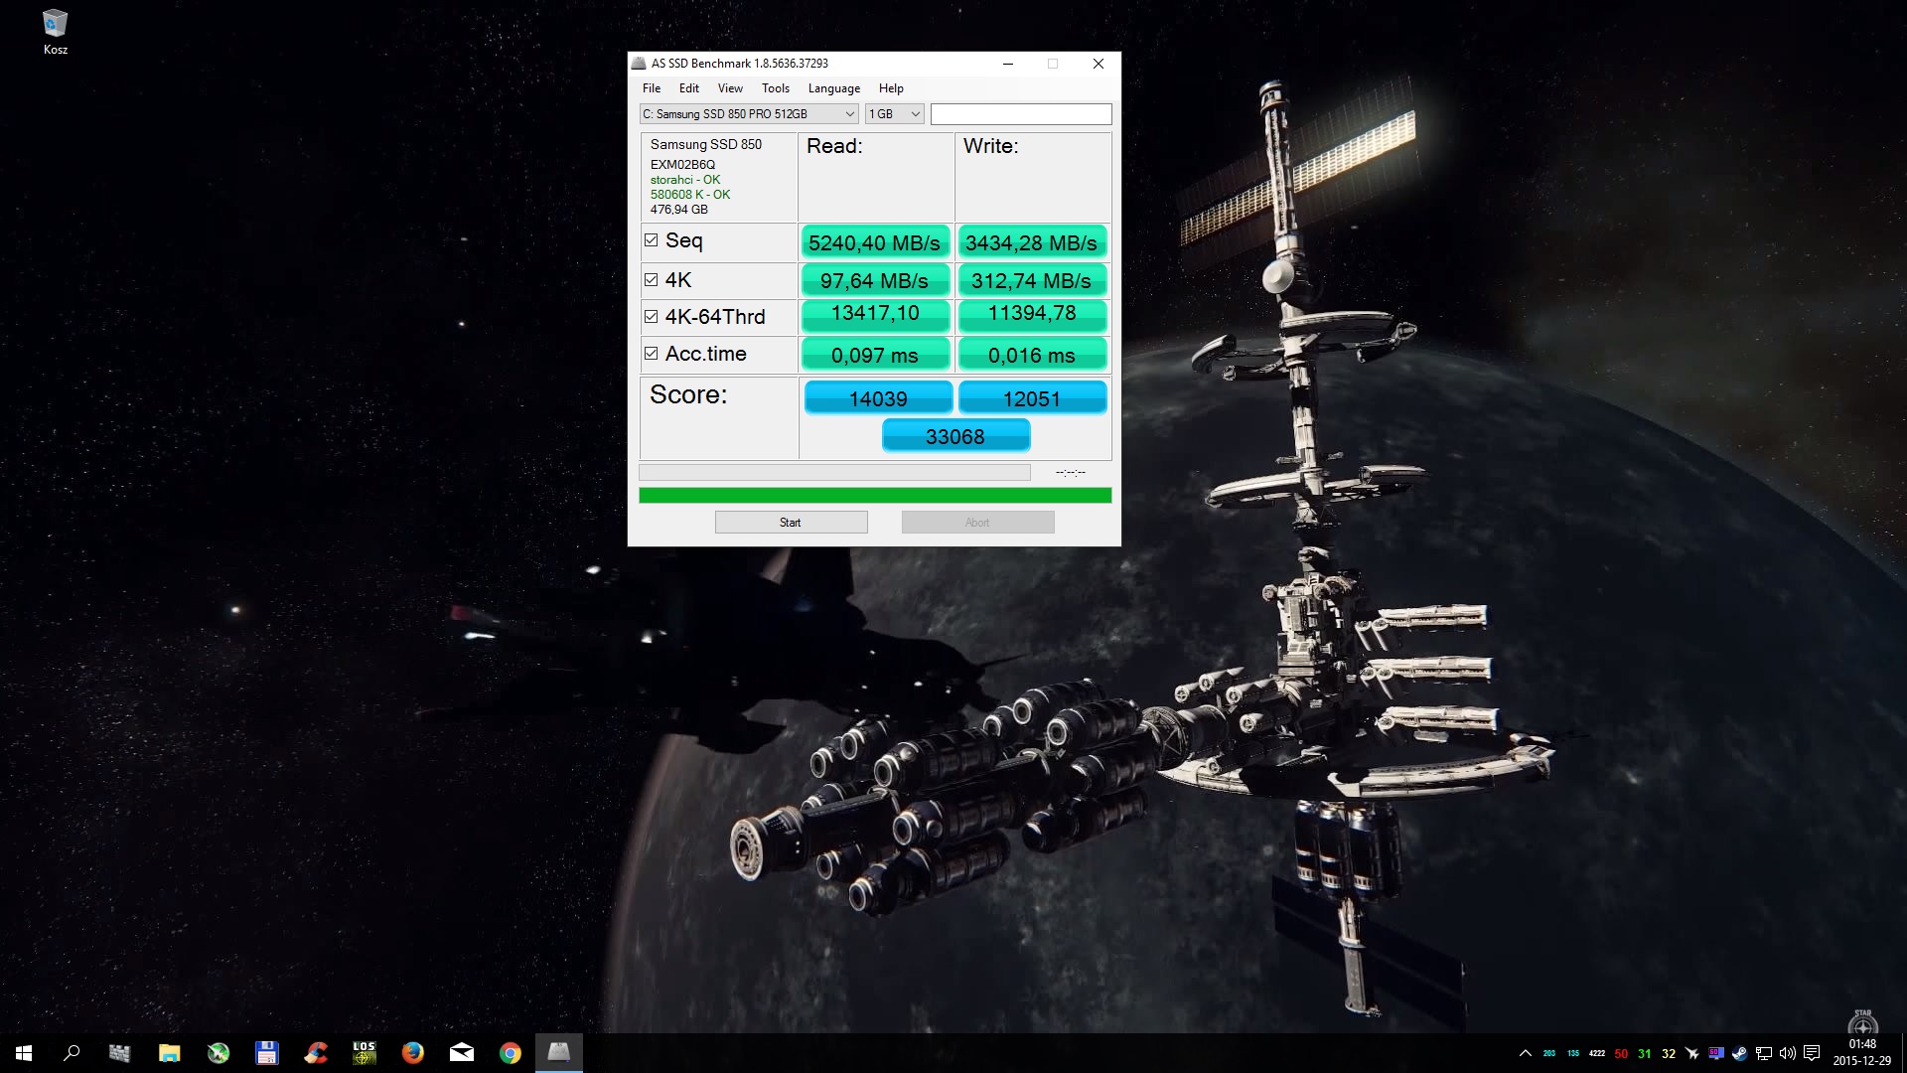
Task: Open the LOS crosshair app in taskbar
Action: (x=364, y=1053)
